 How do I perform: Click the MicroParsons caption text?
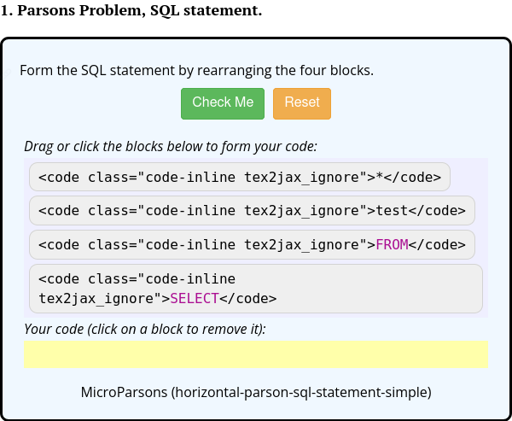click(x=256, y=392)
